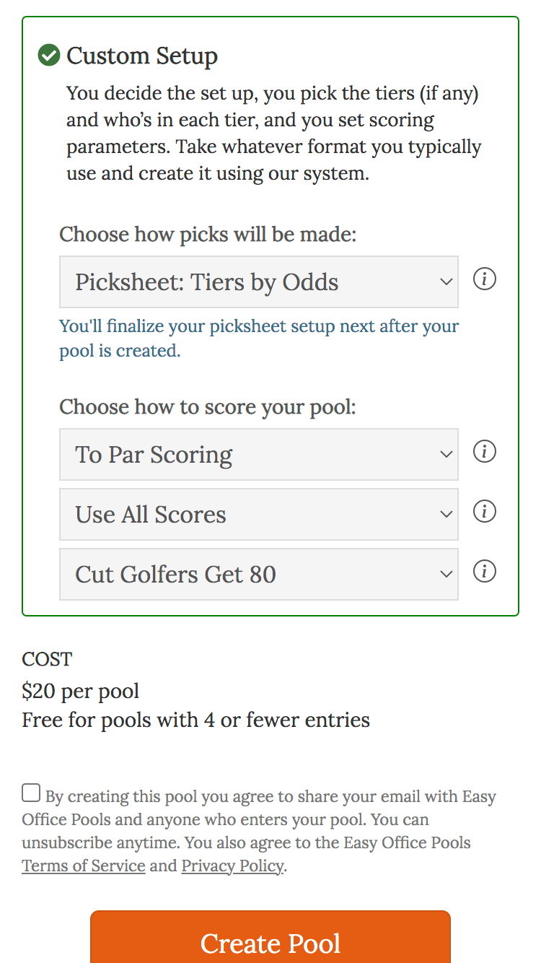This screenshot has width=541, height=963.
Task: View info about To Par Scoring
Action: [x=484, y=452]
